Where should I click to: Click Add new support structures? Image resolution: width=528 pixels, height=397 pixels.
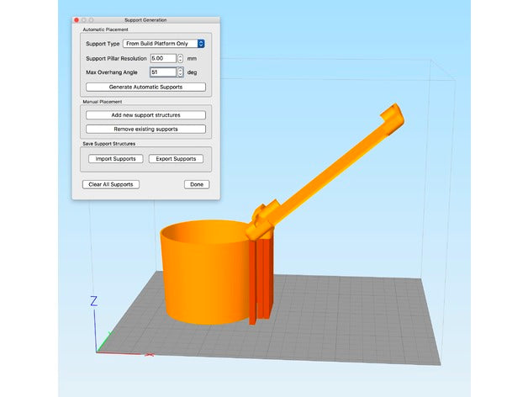145,115
